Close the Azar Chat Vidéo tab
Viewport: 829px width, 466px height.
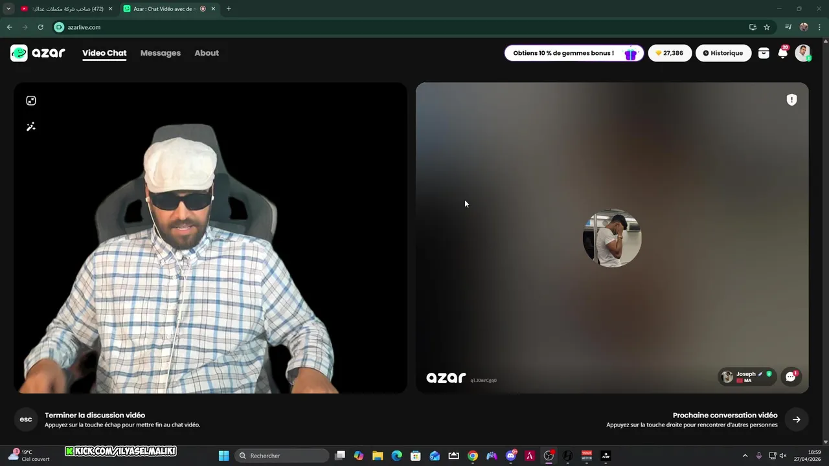(213, 9)
